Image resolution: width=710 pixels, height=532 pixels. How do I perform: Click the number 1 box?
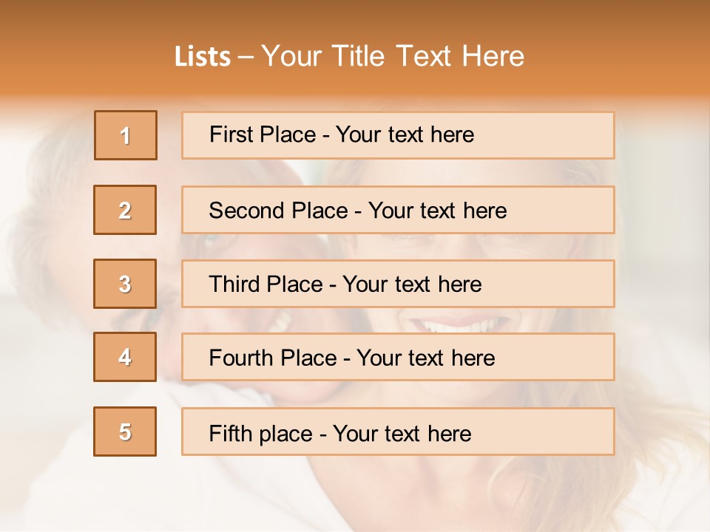coord(126,135)
